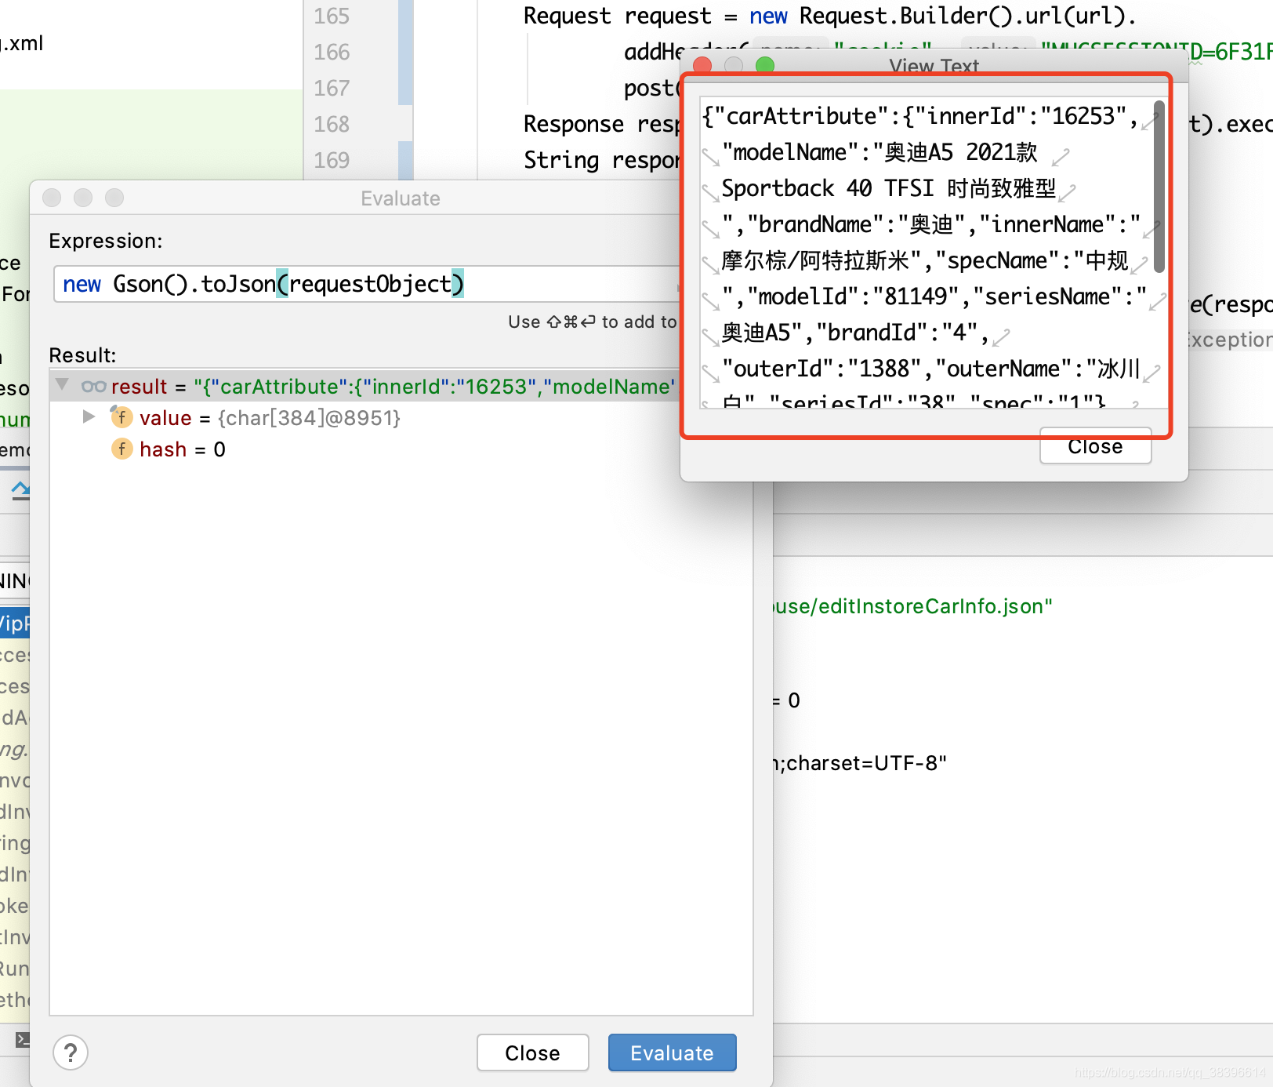Expand the value char[384] node
1273x1087 pixels.
pyautogui.click(x=89, y=416)
